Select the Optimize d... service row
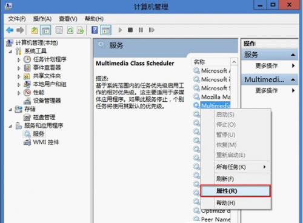 click(x=211, y=211)
